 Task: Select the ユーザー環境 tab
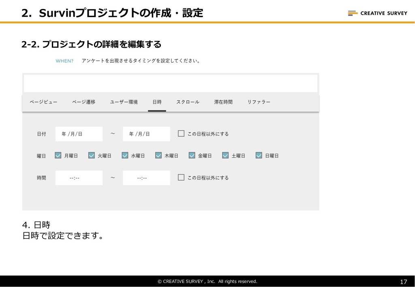pos(124,102)
